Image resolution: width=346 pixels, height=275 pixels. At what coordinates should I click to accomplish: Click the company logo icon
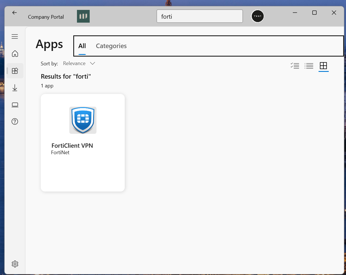tap(83, 16)
